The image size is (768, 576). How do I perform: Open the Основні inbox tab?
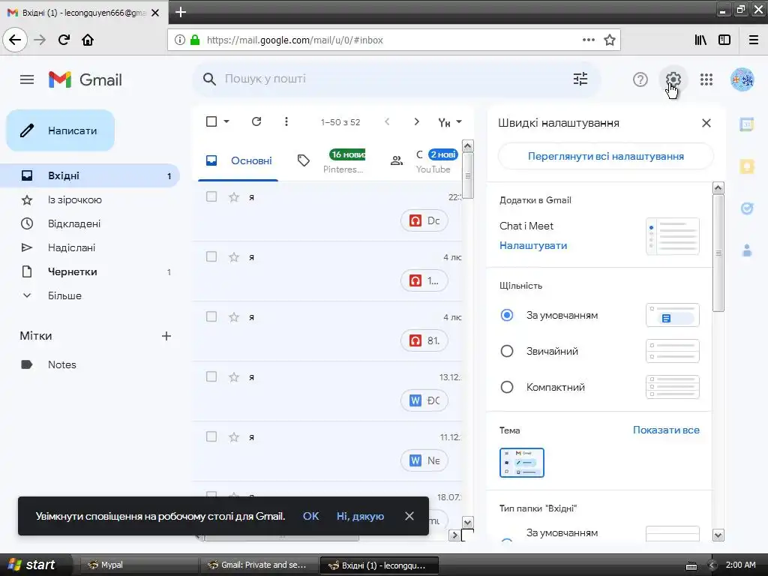[x=238, y=160]
